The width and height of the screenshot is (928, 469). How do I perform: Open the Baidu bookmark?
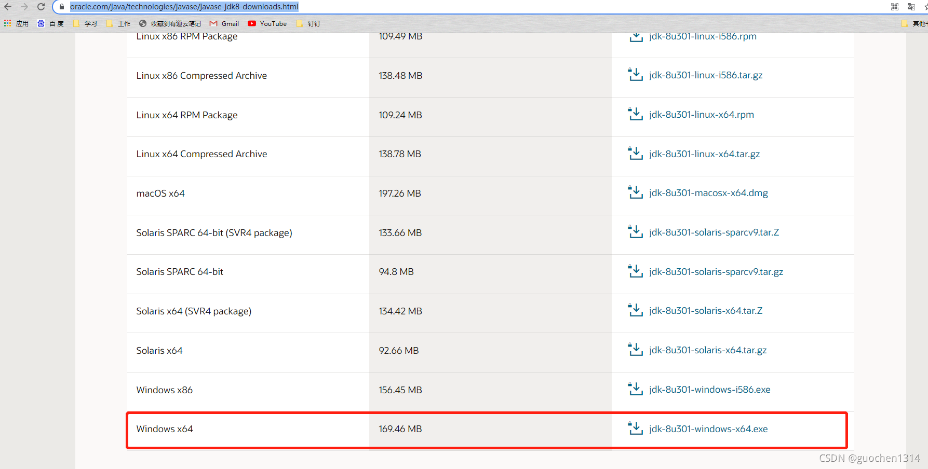pos(50,23)
